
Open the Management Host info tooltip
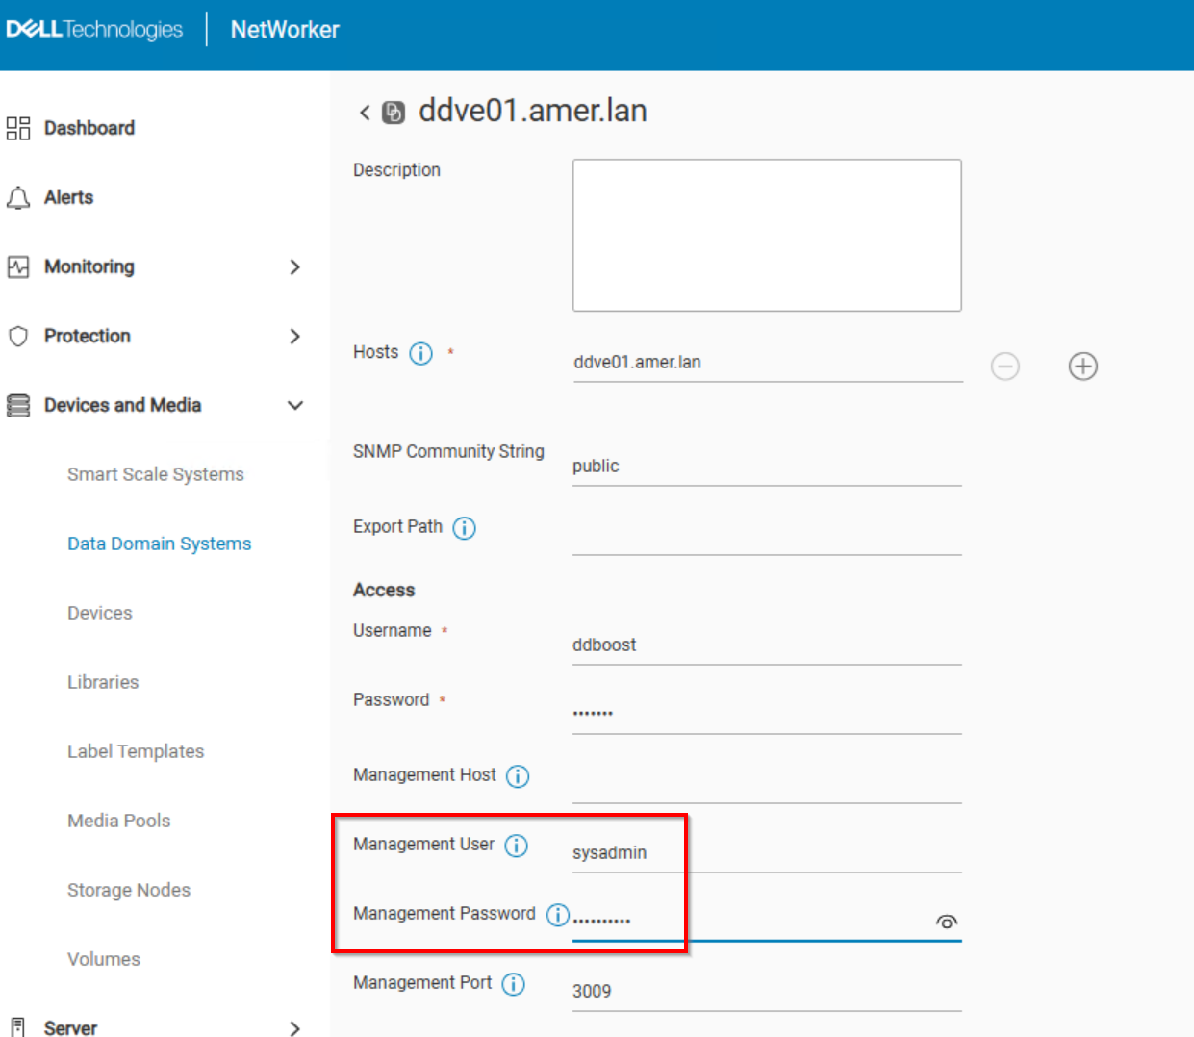(519, 775)
